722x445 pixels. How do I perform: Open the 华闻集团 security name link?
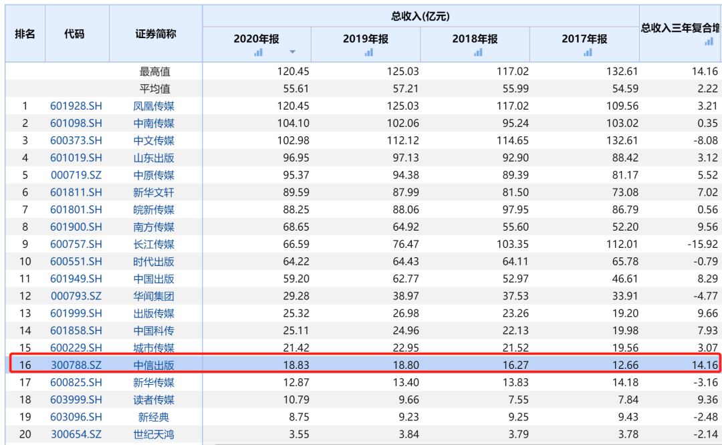(x=154, y=296)
